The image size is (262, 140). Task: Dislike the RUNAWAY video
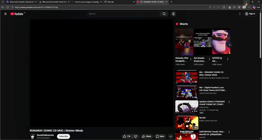[x=135, y=136]
